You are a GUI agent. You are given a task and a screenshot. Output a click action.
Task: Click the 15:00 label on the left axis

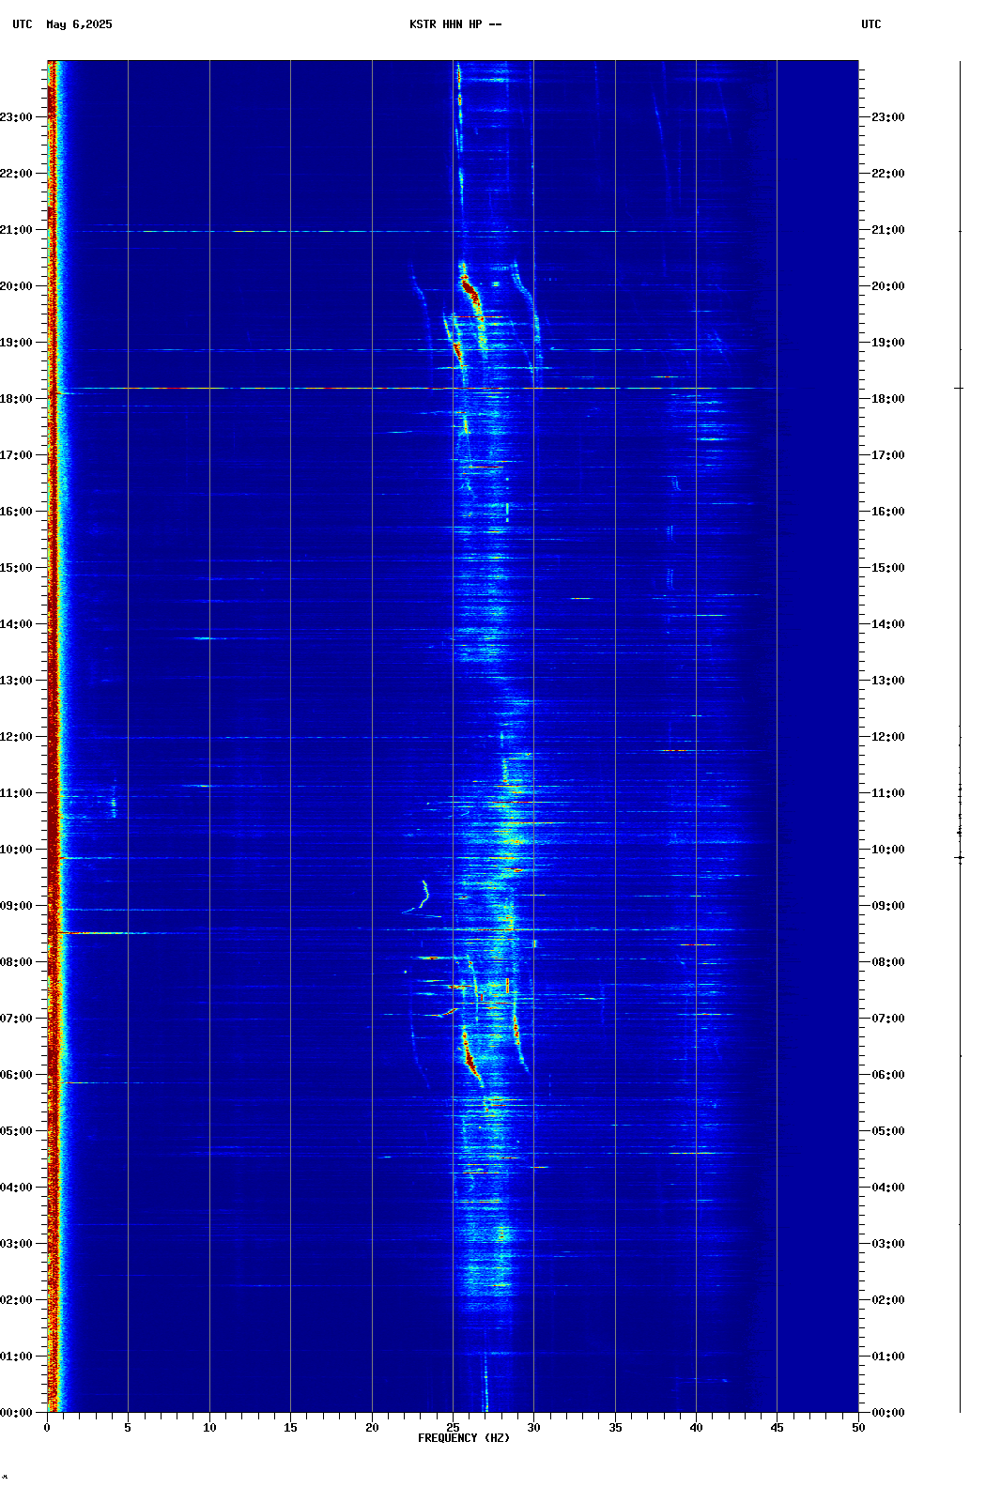click(x=16, y=568)
